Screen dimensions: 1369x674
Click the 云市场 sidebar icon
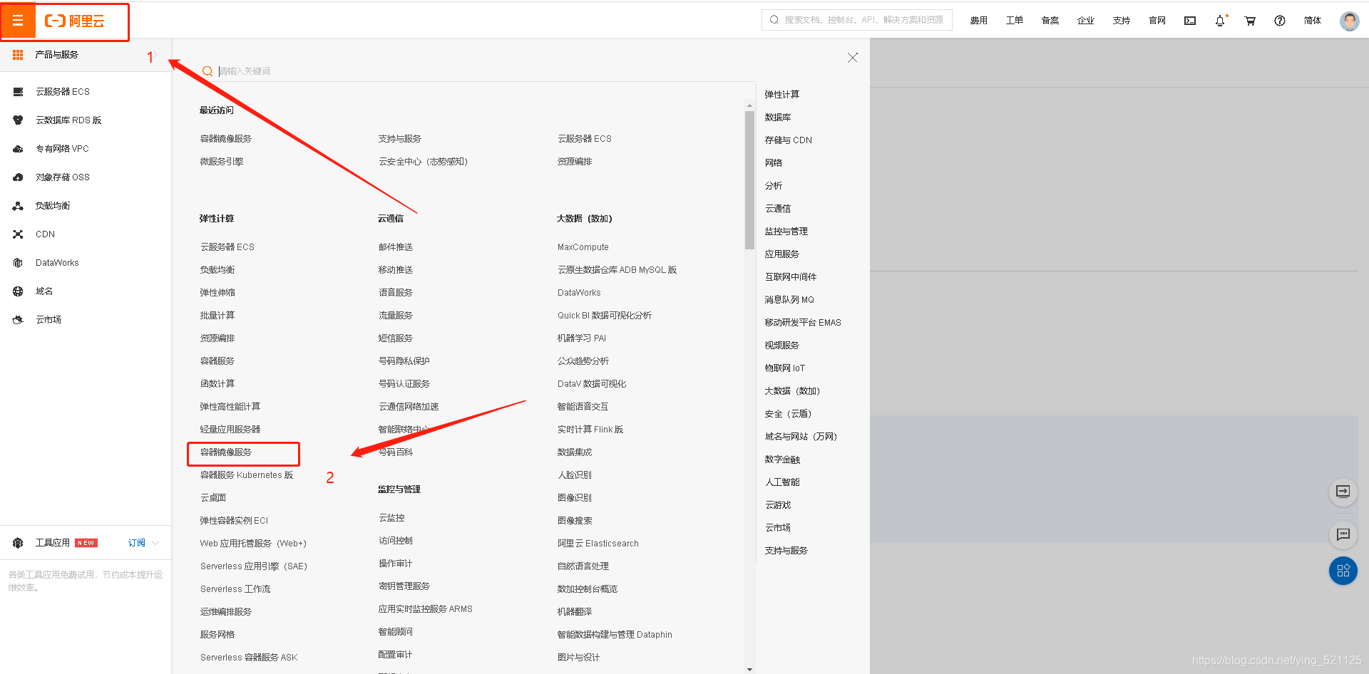[x=18, y=320]
